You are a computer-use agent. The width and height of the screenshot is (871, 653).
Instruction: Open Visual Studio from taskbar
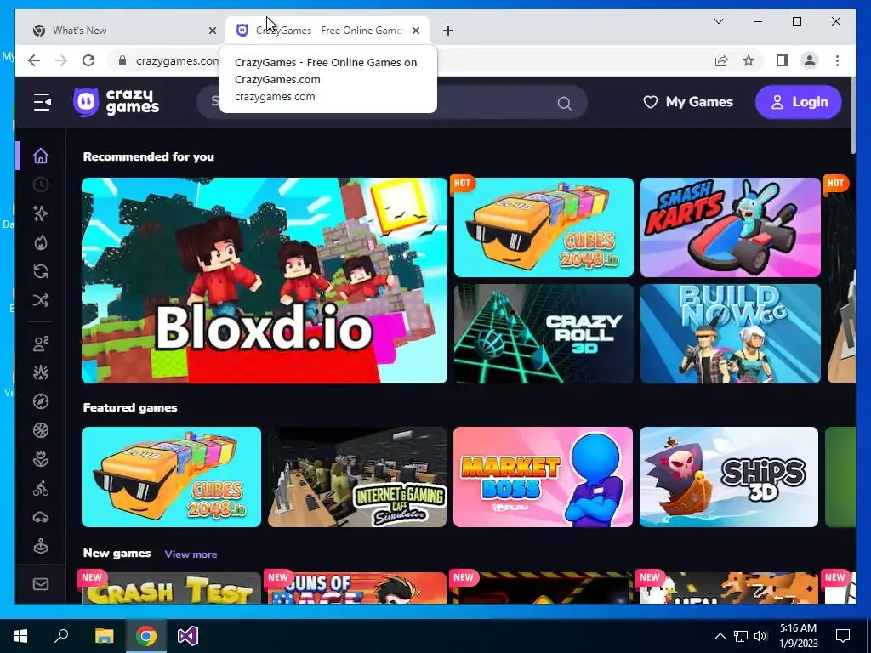tap(188, 636)
